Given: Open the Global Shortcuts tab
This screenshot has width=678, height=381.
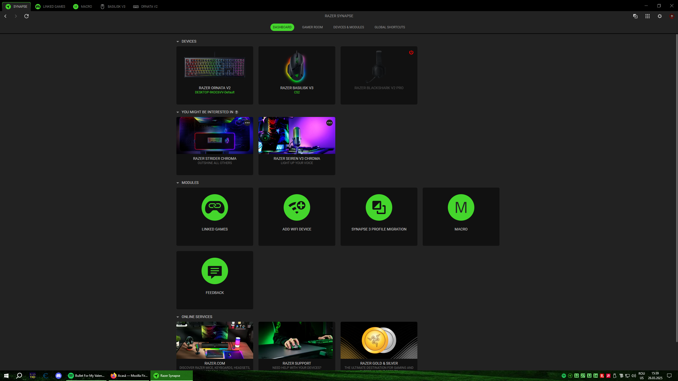Looking at the screenshot, I should point(390,27).
